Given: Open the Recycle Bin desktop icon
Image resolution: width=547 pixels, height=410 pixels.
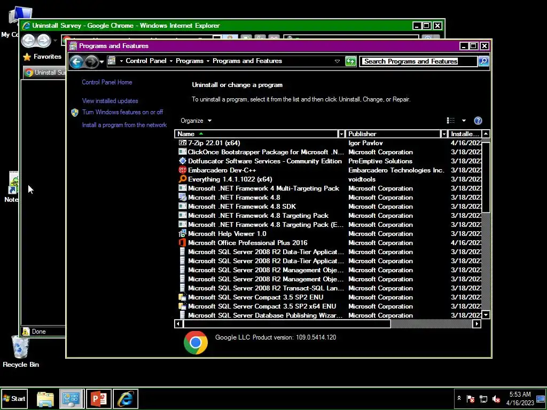Looking at the screenshot, I should click(21, 351).
